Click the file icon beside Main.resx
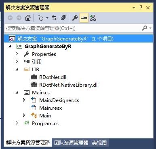The image size is (156, 149). tap(34, 108)
